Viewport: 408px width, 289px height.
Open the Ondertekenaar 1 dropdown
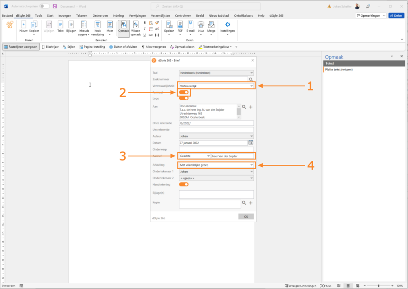point(216,172)
